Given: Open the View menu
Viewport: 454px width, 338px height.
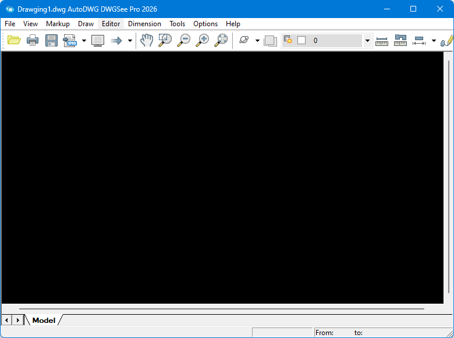Looking at the screenshot, I should (30, 24).
